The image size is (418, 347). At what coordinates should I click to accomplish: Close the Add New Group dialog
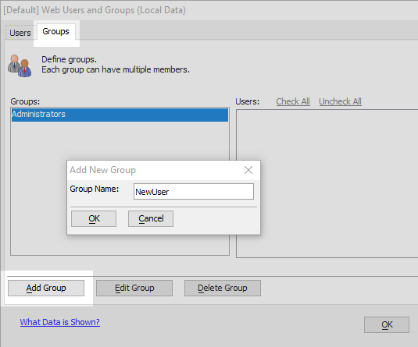248,170
